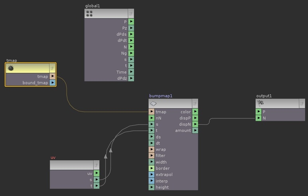Screen dimensions: 308x196
Task: Toggle the collapse button on output1 header
Action: pyautogui.click(x=302, y=103)
